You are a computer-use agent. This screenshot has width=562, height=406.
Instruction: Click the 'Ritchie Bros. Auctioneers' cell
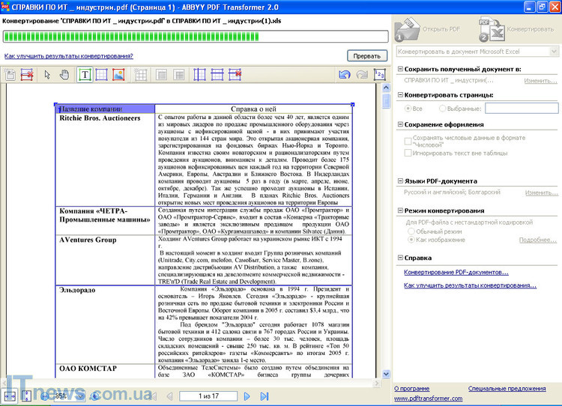pos(105,160)
